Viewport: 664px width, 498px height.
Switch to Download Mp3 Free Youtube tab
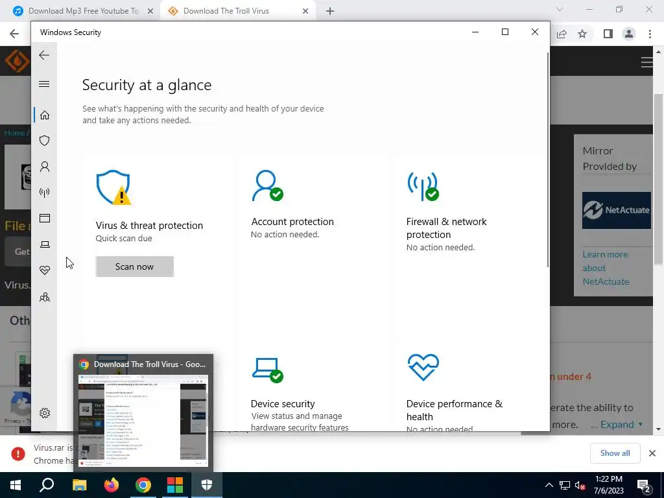point(82,11)
